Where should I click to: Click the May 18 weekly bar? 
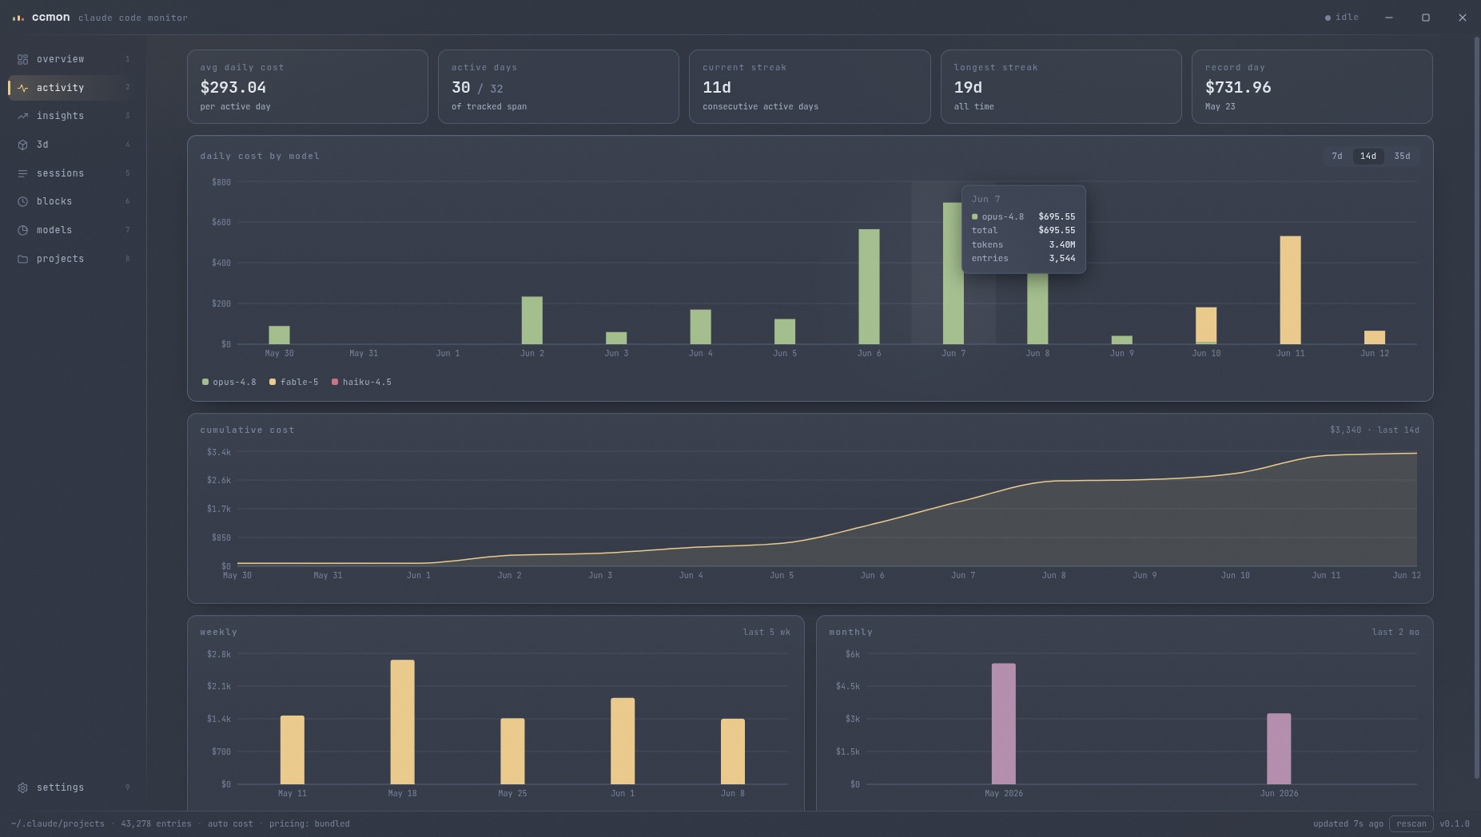402,722
